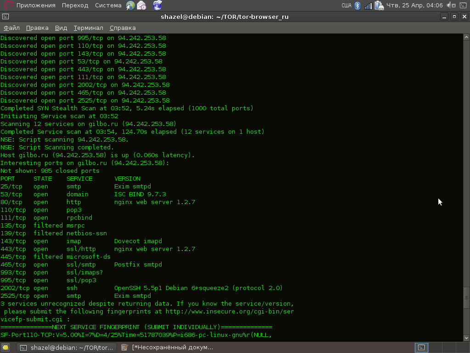The image size is (470, 353).
Task: Open the Вид menu
Action: coord(61,28)
